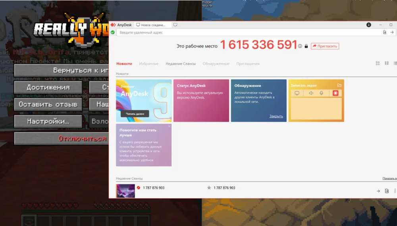397x226 pixels.
Task: Focus the 'Введите удаленный адрес' address field
Action: (249, 33)
